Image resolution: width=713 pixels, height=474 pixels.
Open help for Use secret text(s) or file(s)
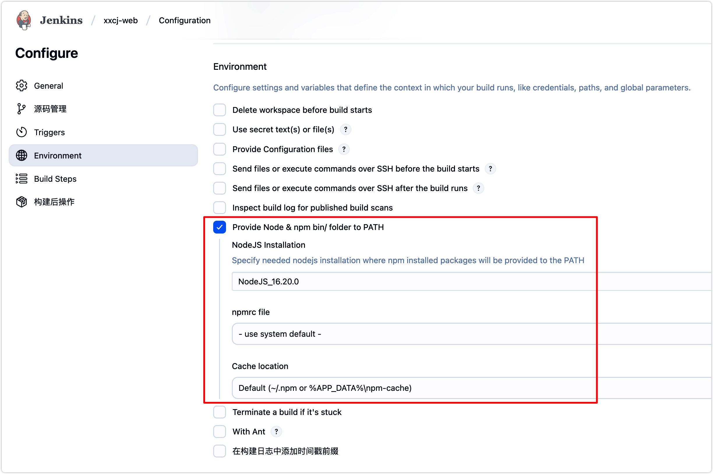(x=345, y=129)
